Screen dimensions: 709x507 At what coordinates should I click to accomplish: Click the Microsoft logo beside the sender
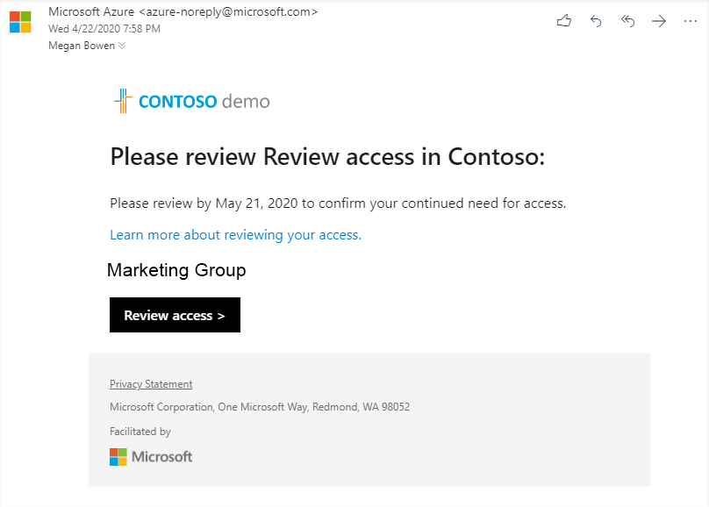coord(18,22)
